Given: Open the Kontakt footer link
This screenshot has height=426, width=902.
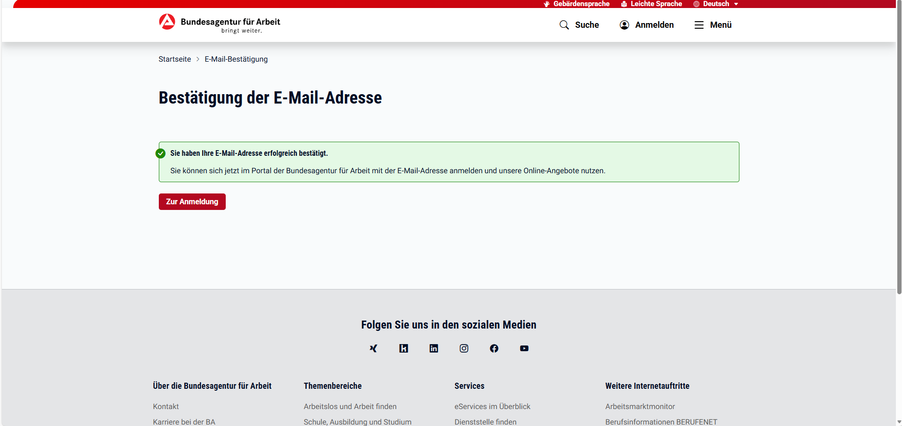Looking at the screenshot, I should tap(166, 406).
